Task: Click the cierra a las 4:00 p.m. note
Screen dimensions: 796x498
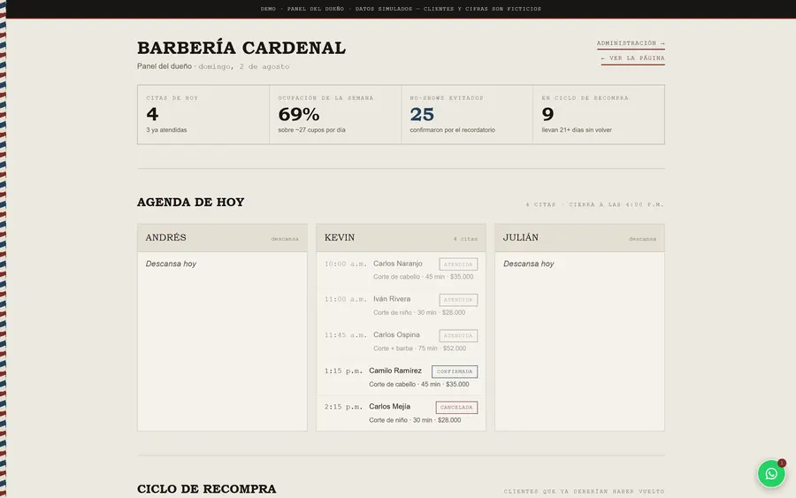Action: 616,204
